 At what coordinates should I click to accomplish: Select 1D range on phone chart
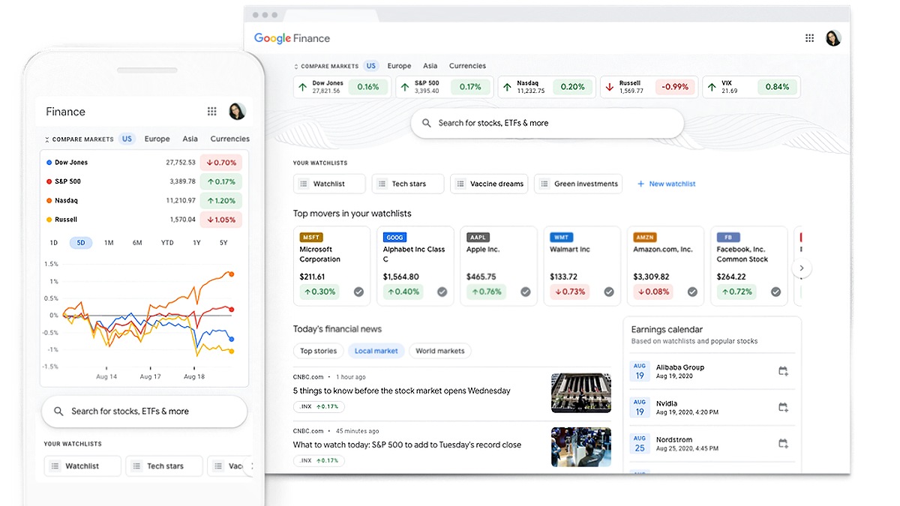pos(54,243)
